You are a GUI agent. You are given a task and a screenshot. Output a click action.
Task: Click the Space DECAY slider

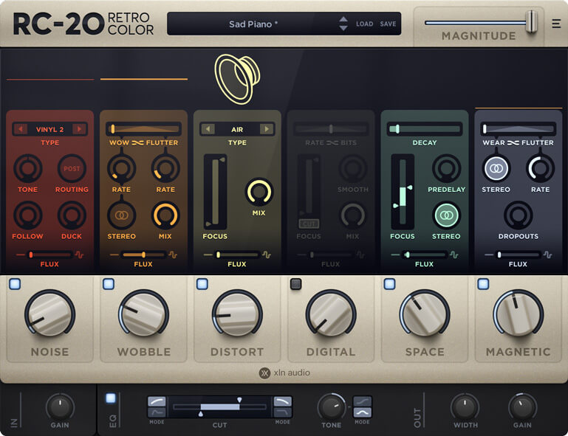point(425,129)
